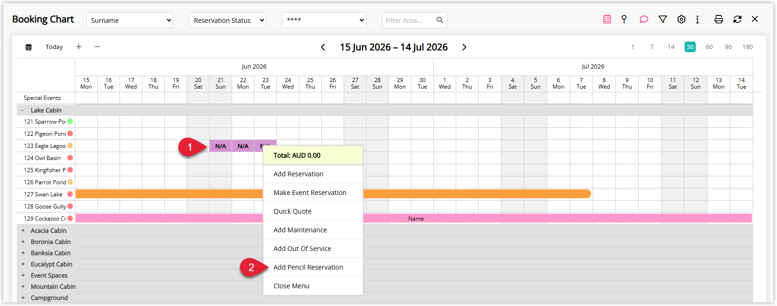Click status dot for 126 Parrot Pond

(x=70, y=182)
